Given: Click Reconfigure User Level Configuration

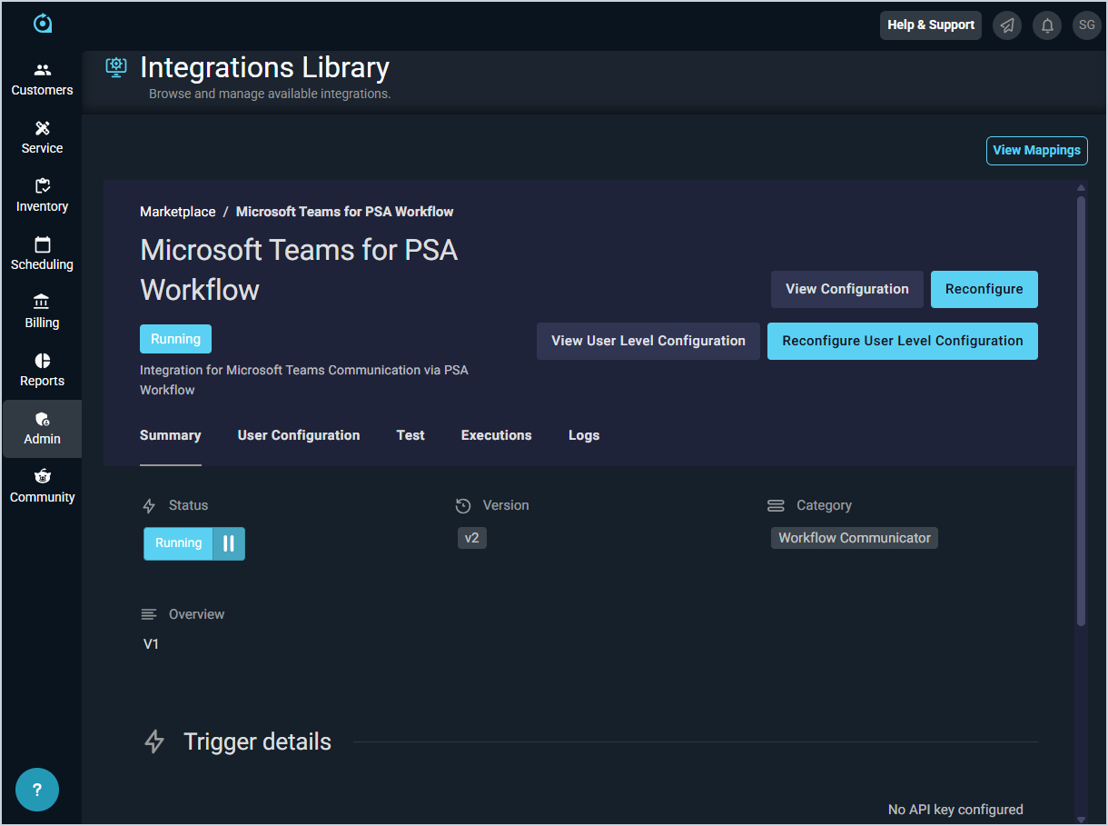Looking at the screenshot, I should coord(902,341).
